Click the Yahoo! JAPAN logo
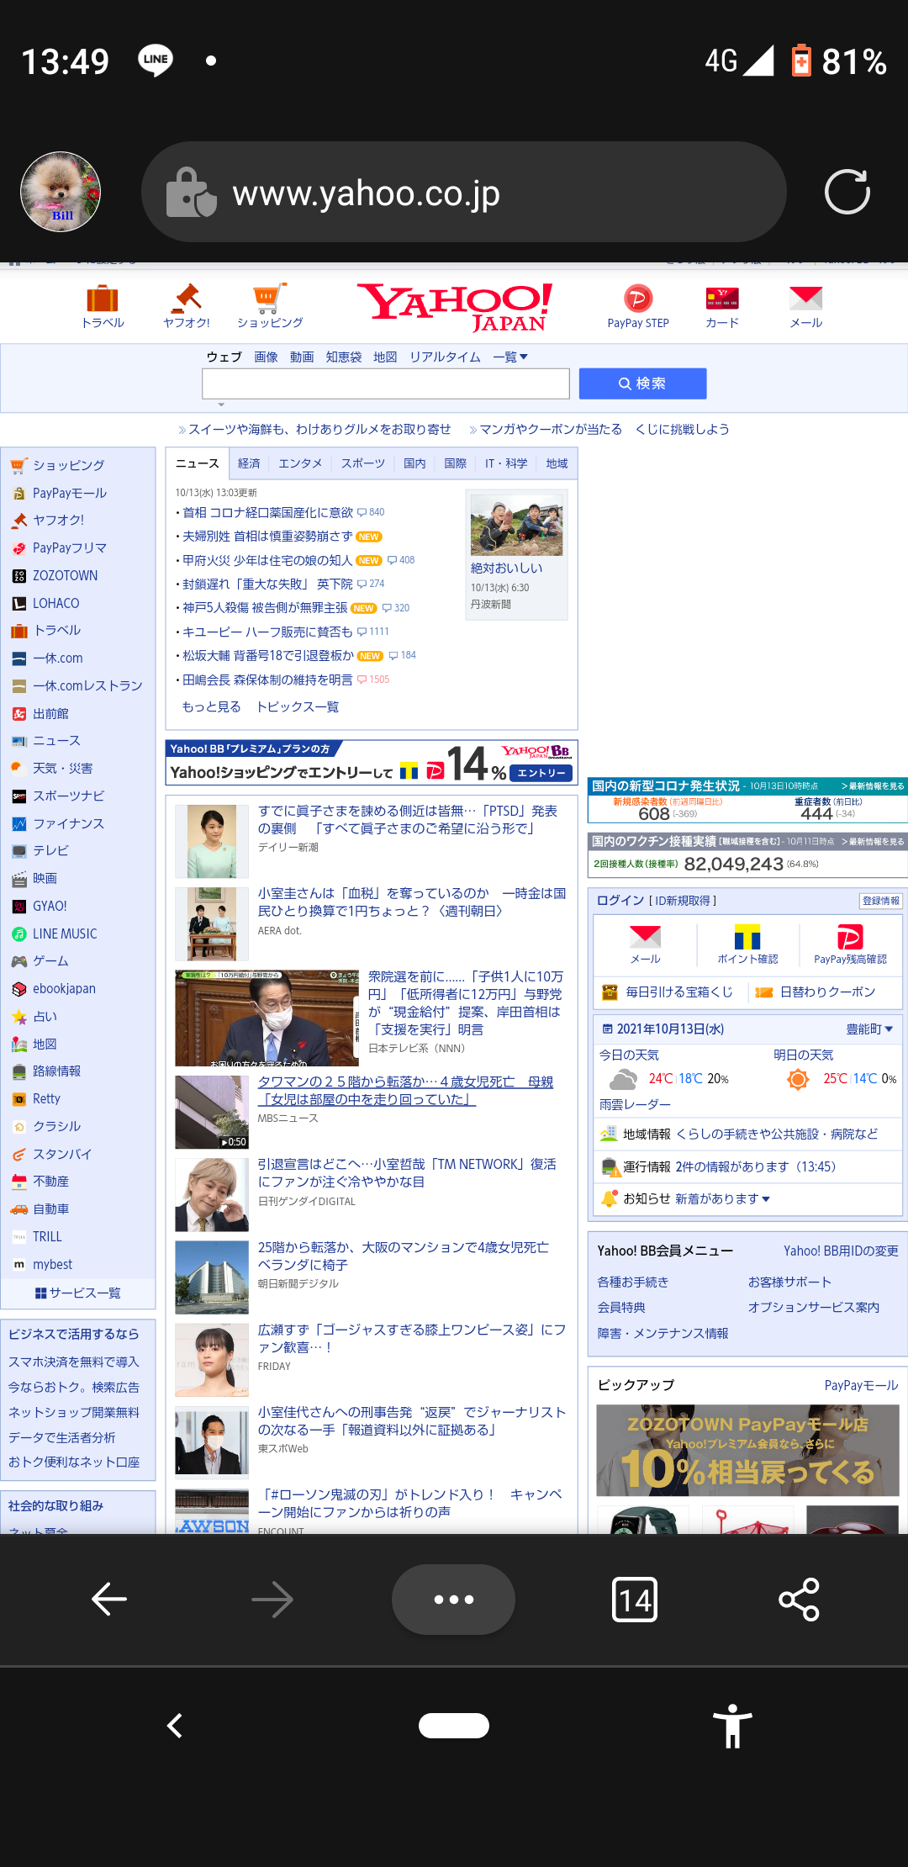The width and height of the screenshot is (908, 1867). pos(455,307)
